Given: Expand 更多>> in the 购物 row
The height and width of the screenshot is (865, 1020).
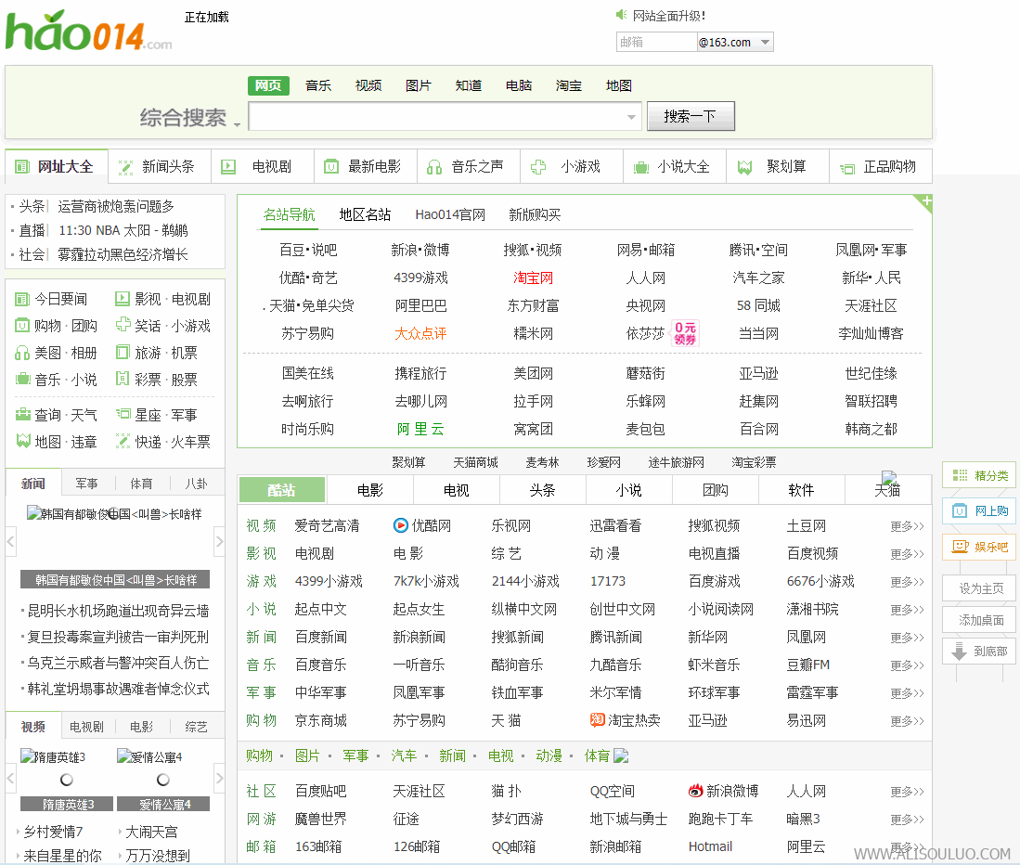Looking at the screenshot, I should click(907, 721).
